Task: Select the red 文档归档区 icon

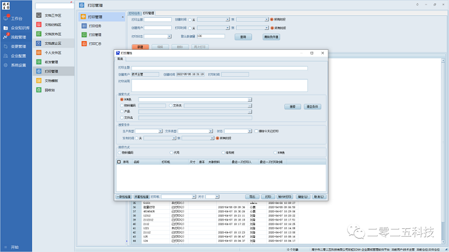Action: pyautogui.click(x=39, y=24)
